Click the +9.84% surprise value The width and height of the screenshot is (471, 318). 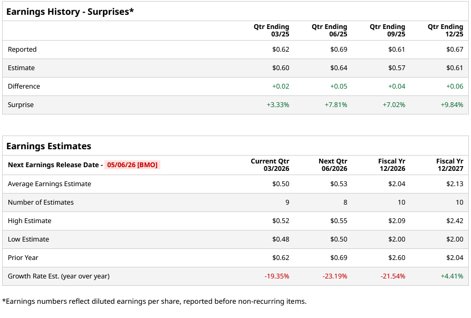452,105
